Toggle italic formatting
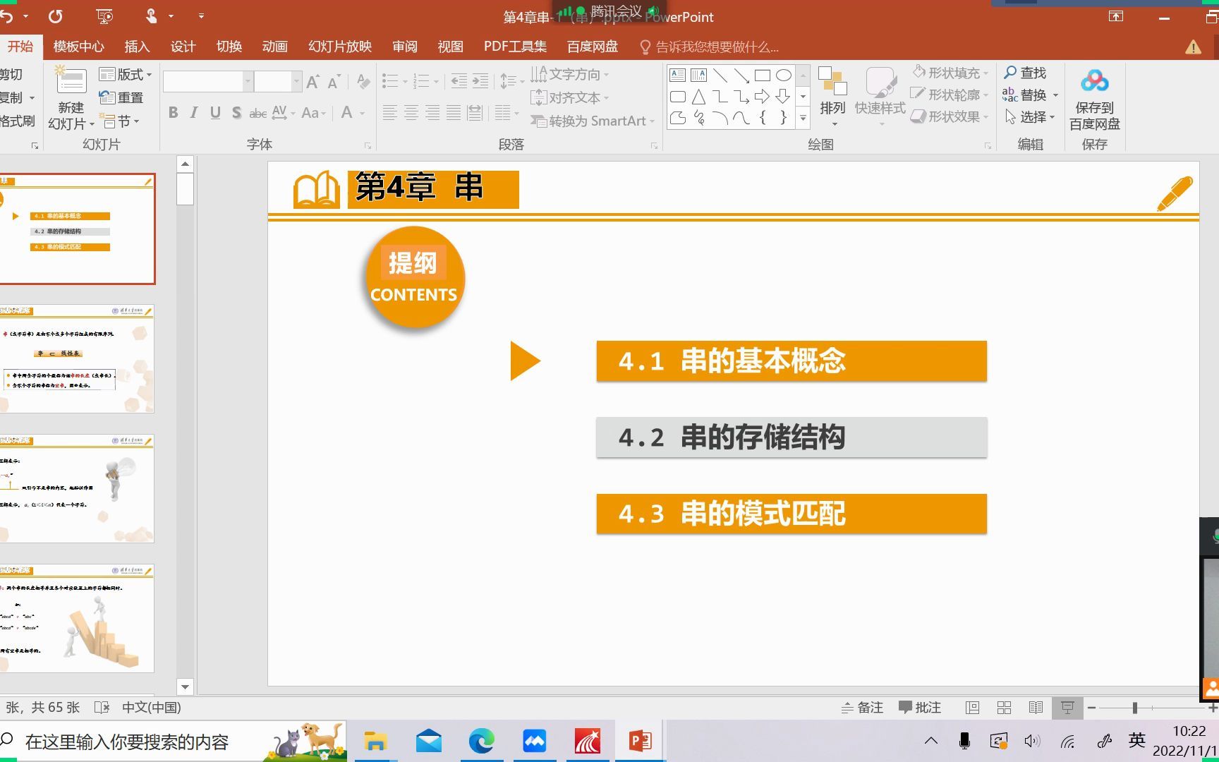 pos(193,111)
